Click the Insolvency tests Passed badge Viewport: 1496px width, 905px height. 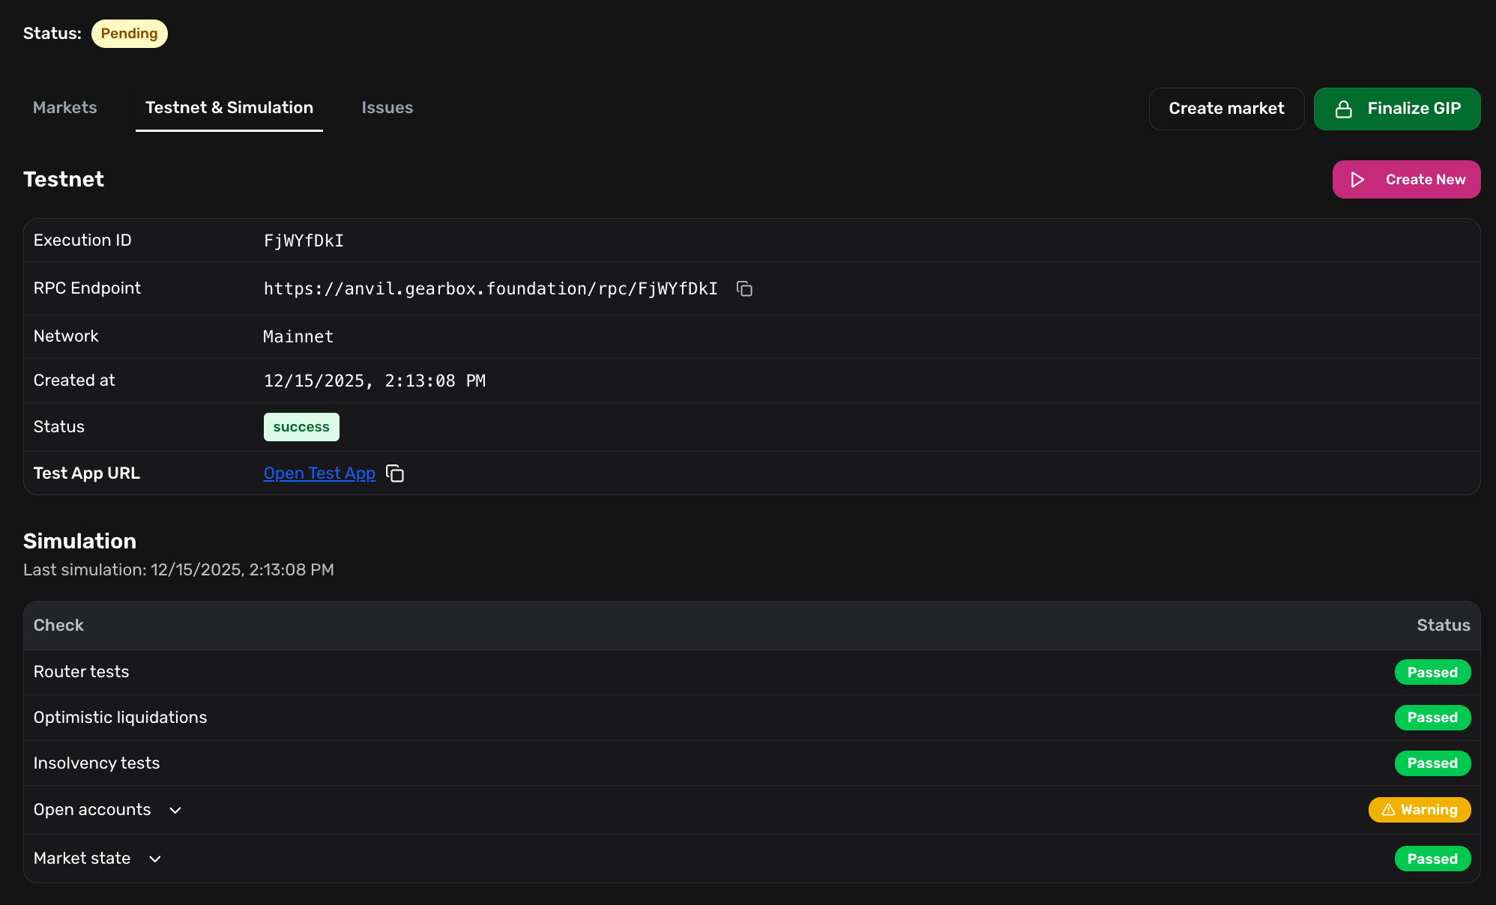point(1432,763)
